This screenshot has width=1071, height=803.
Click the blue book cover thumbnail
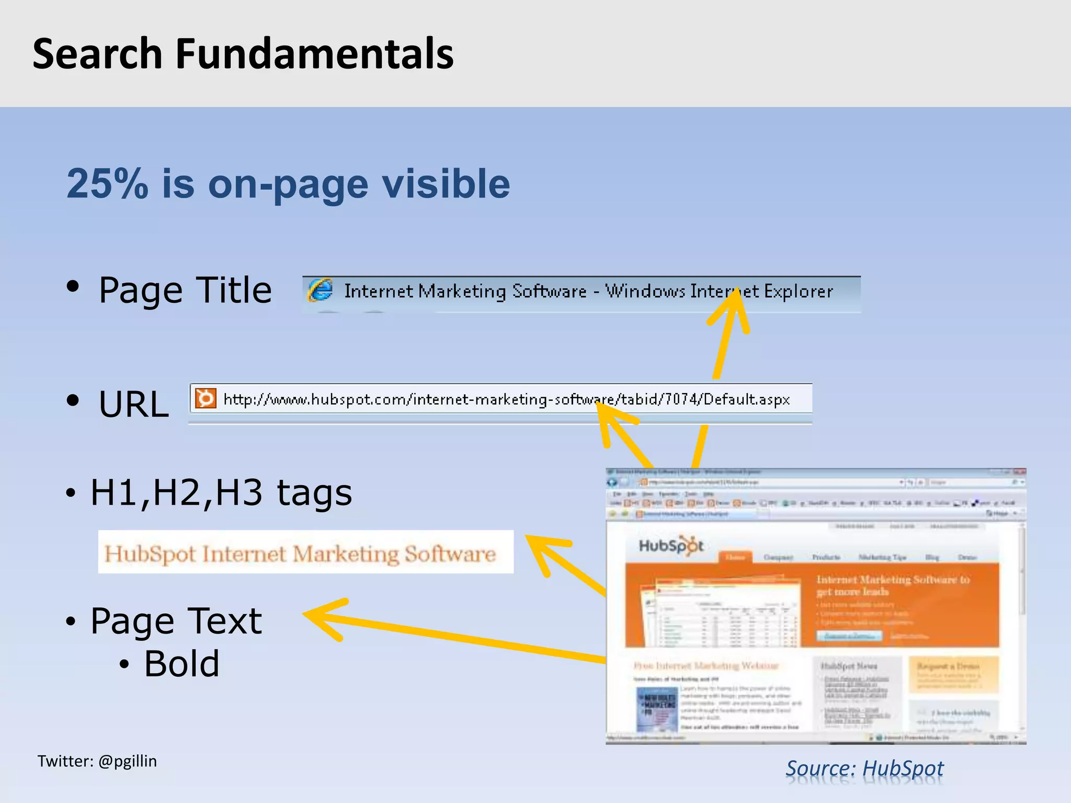(x=657, y=709)
